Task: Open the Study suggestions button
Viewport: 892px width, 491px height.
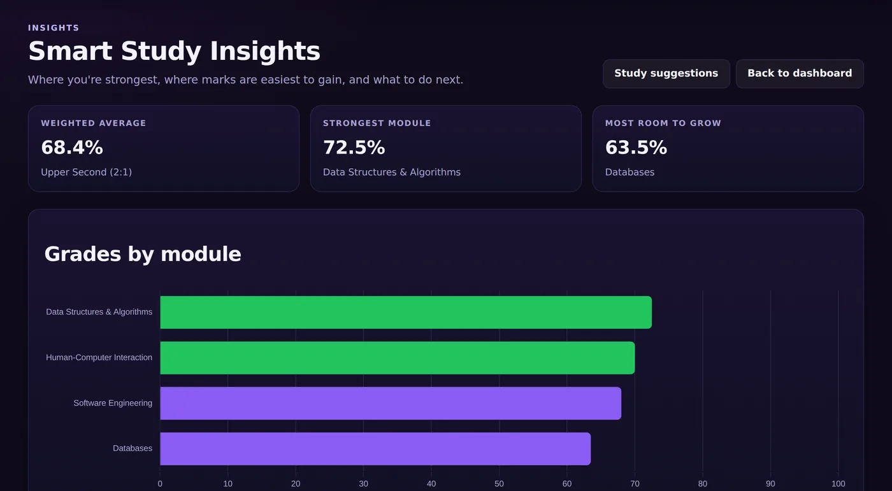Action: point(666,73)
